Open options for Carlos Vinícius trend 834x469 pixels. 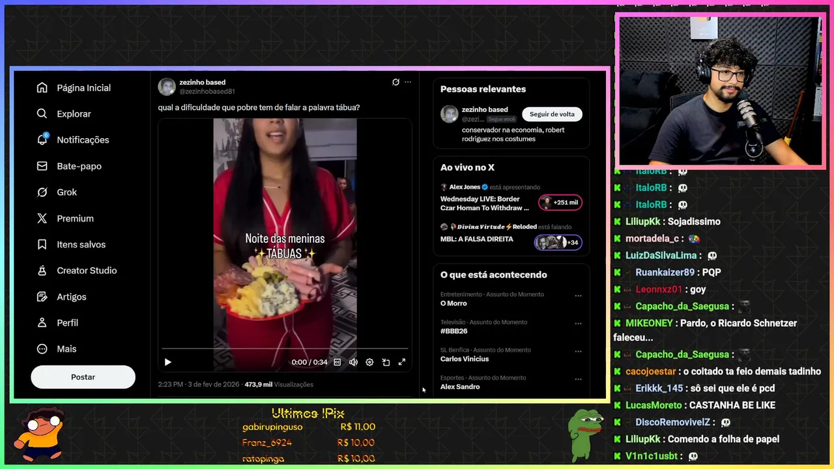point(578,351)
